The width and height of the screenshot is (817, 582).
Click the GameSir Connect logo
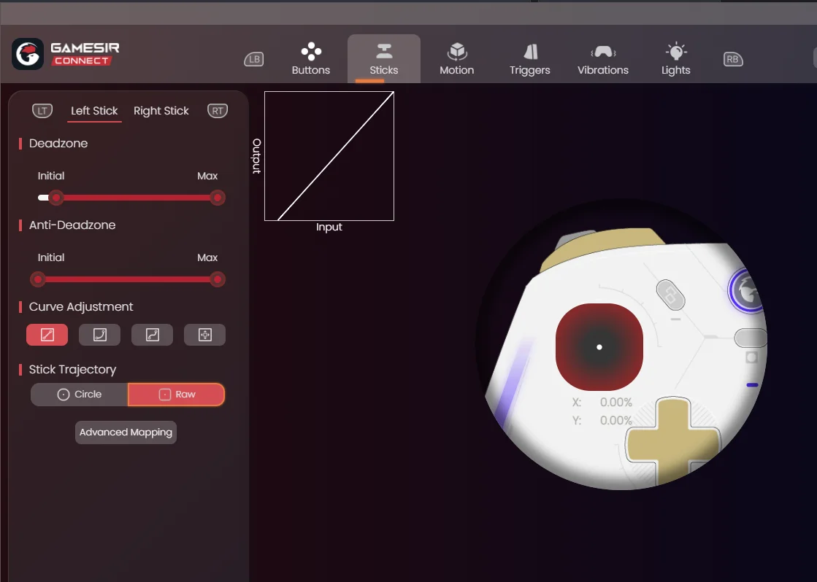pyautogui.click(x=66, y=54)
